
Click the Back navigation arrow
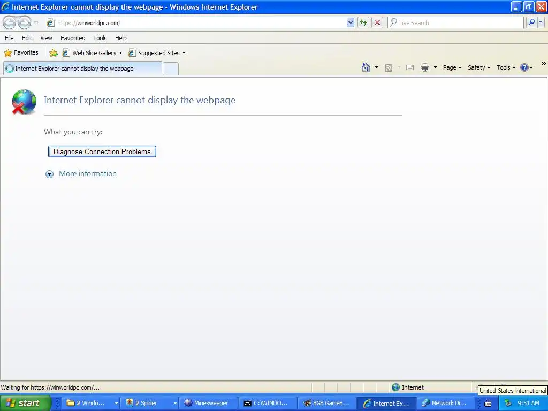9,22
